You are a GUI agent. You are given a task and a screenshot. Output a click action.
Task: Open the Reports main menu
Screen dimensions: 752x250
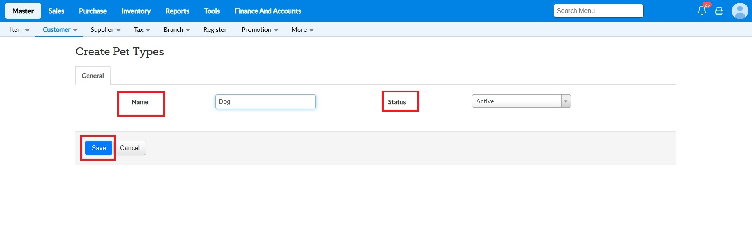pos(177,11)
